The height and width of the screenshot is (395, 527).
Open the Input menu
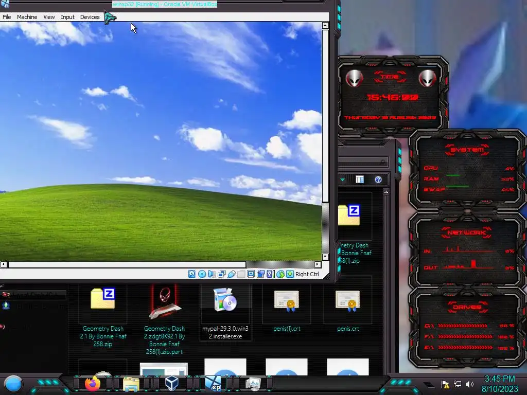pos(67,17)
